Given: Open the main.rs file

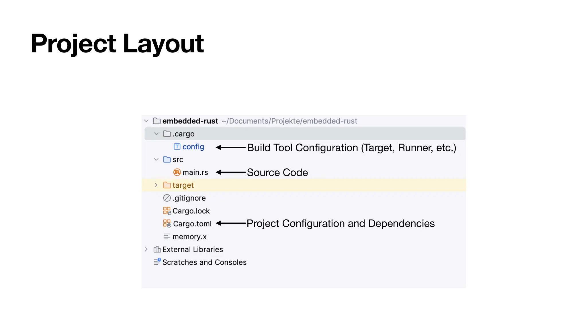Looking at the screenshot, I should click(195, 172).
